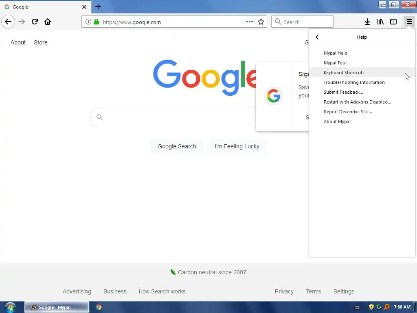Click the magnifier in Google search field

pyautogui.click(x=99, y=117)
